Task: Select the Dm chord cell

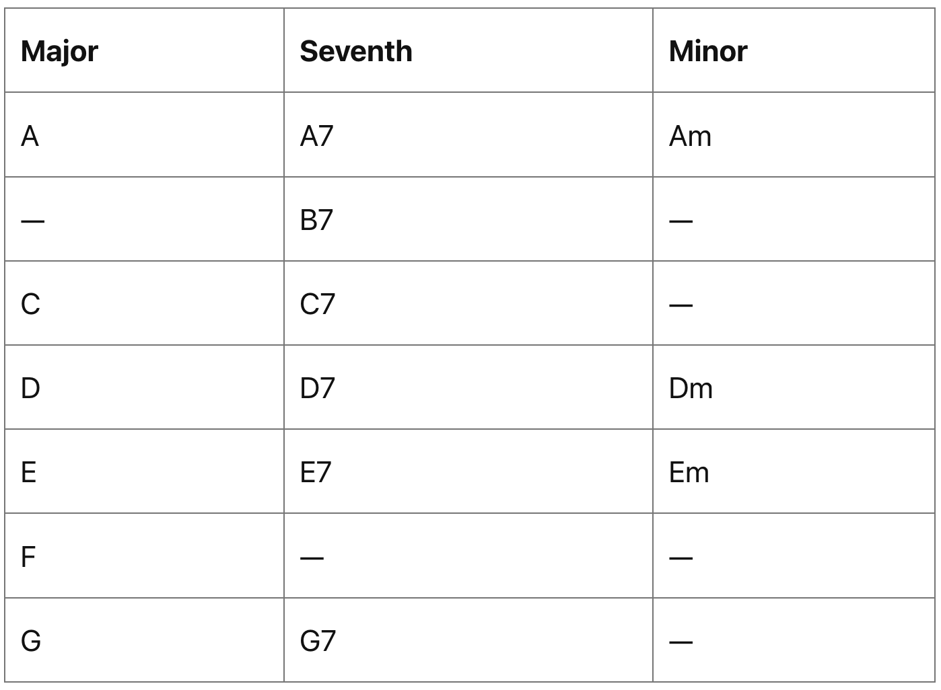Action: pos(691,389)
